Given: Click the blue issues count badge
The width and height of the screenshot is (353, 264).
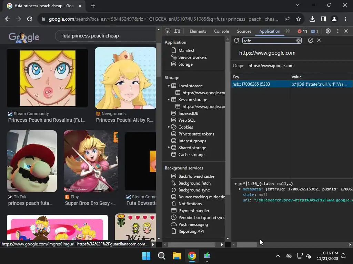Looking at the screenshot, I should click(314, 31).
